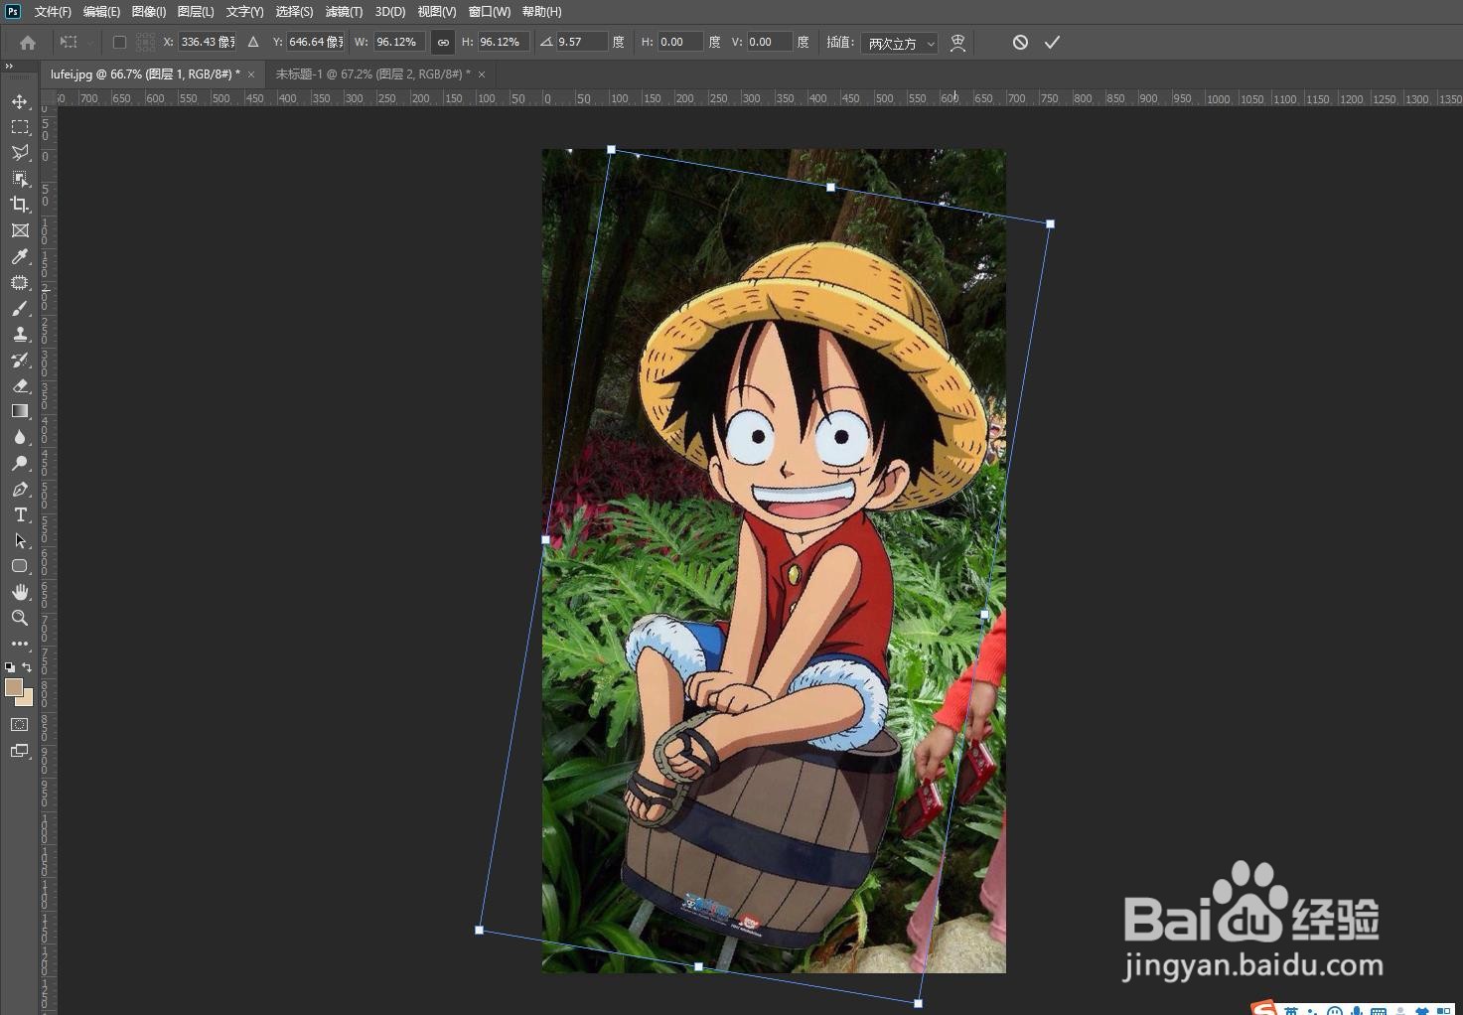
Task: Select the Object Selection tool
Action: pyautogui.click(x=20, y=179)
